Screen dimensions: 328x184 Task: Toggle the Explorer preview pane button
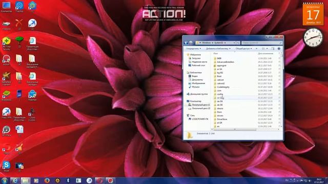click(273, 49)
